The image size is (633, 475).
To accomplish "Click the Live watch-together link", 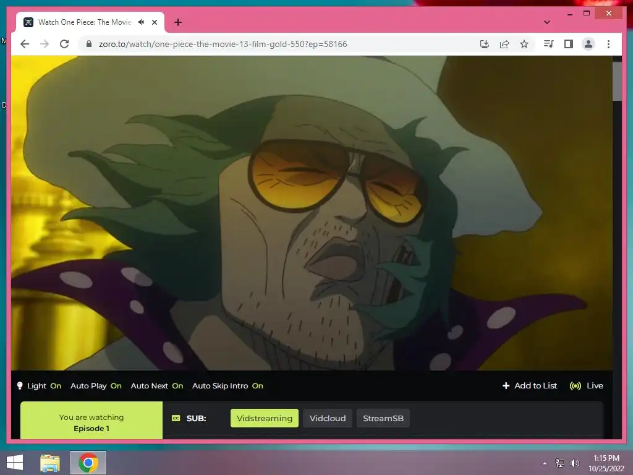I will [x=587, y=386].
